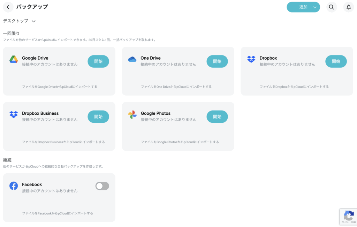Click the Facebook logo icon

pyautogui.click(x=14, y=186)
